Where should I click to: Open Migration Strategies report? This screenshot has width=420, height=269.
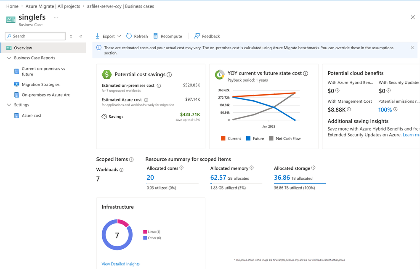pyautogui.click(x=40, y=85)
